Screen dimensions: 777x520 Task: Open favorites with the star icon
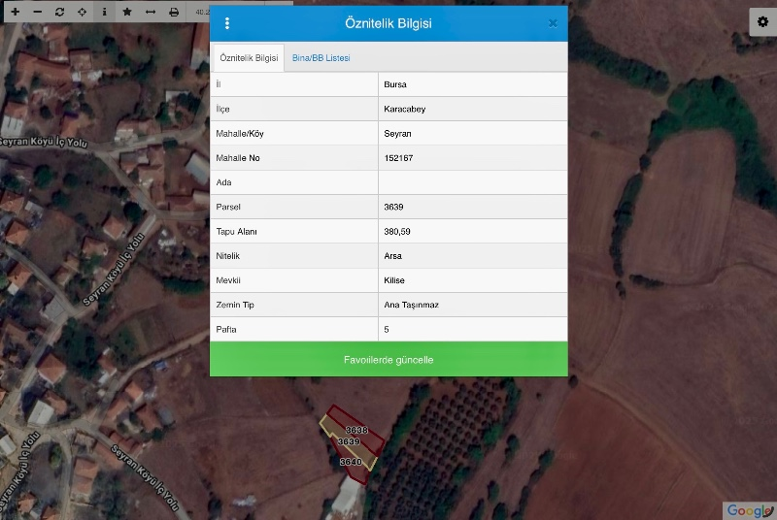pos(127,12)
